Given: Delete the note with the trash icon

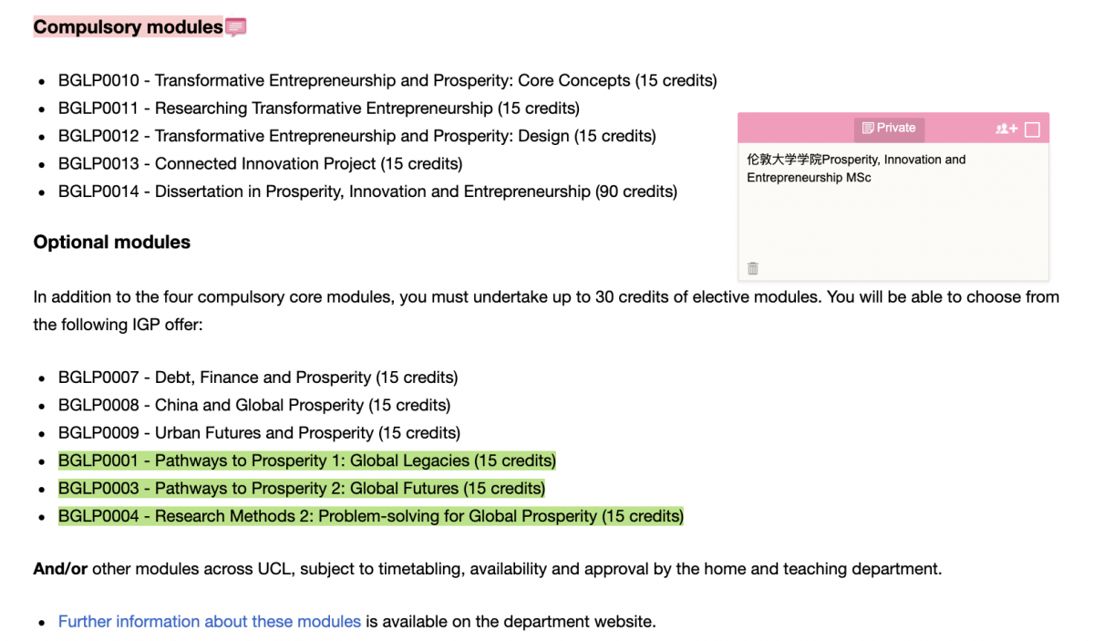Looking at the screenshot, I should 753,268.
